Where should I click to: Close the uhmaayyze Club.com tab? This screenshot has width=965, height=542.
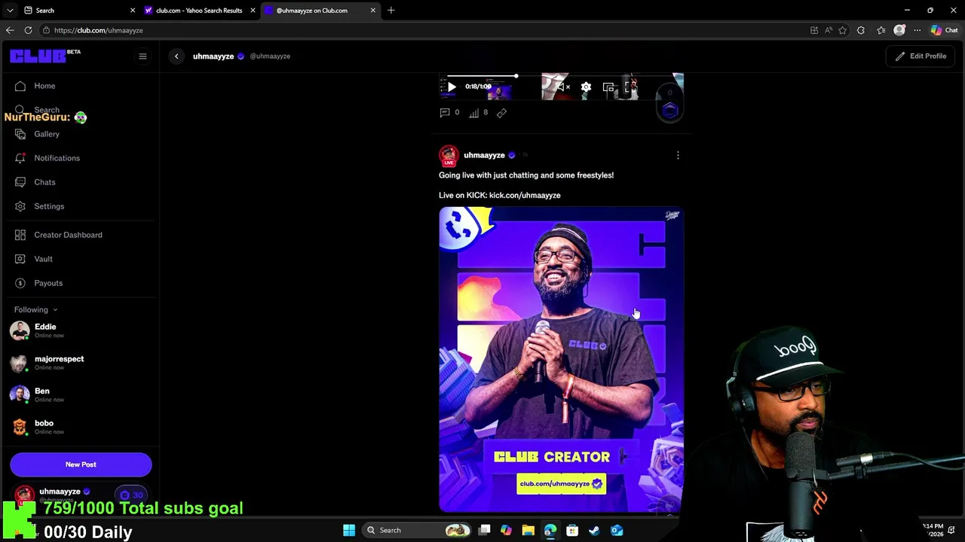point(372,11)
